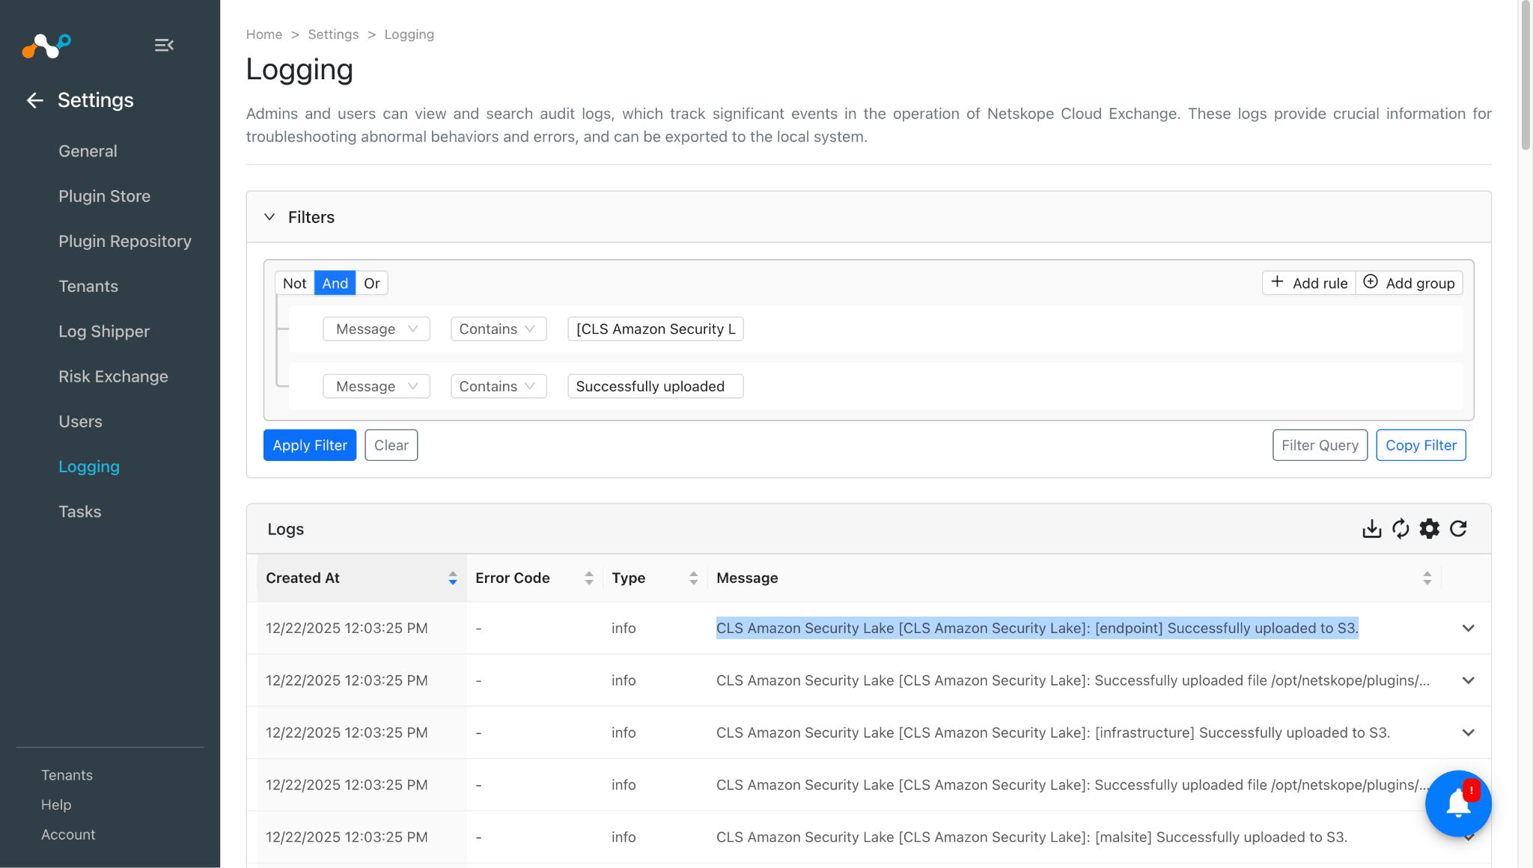Open second rule's Message field dropdown
The image size is (1533, 868).
[x=376, y=387]
